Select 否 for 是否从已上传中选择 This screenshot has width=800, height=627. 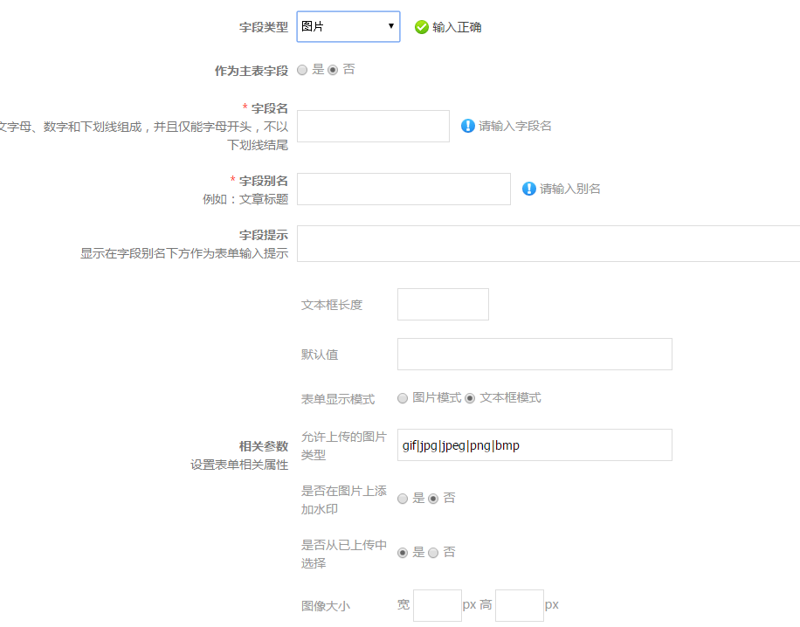coord(433,553)
